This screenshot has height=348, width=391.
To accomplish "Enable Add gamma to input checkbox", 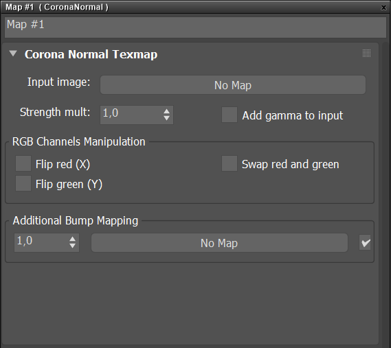I will click(230, 115).
